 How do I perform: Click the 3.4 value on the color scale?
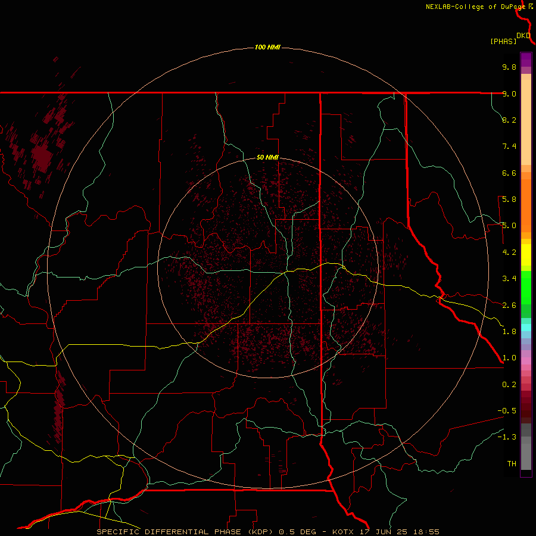coord(509,279)
